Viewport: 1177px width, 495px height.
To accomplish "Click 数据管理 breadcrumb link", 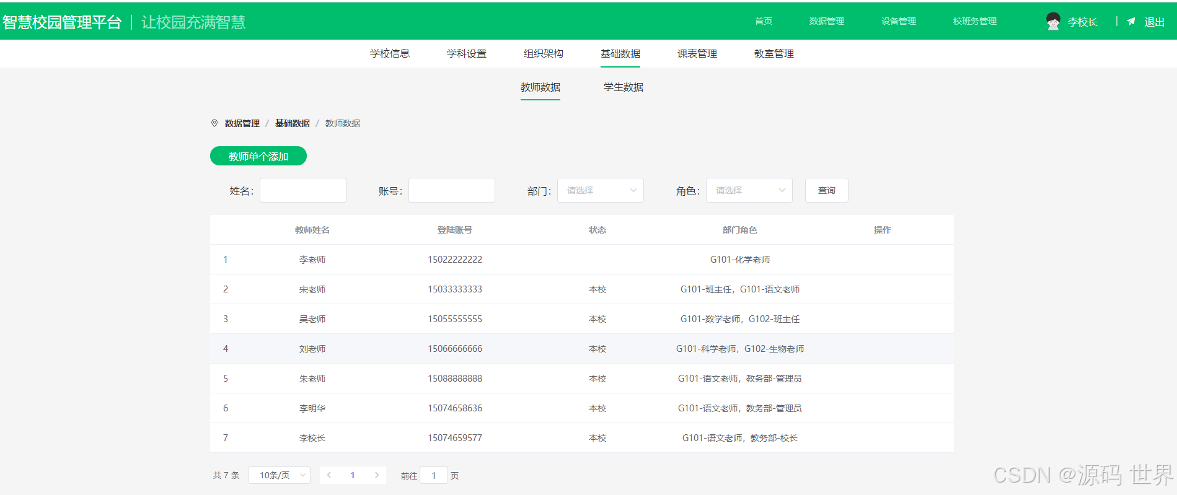I will click(242, 123).
